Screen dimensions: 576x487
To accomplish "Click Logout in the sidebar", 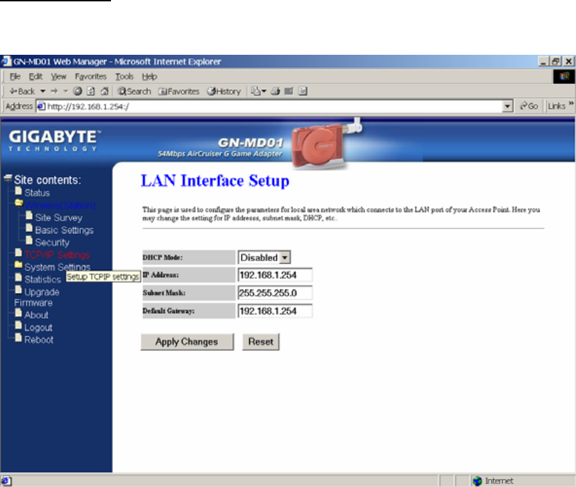I will click(x=38, y=328).
